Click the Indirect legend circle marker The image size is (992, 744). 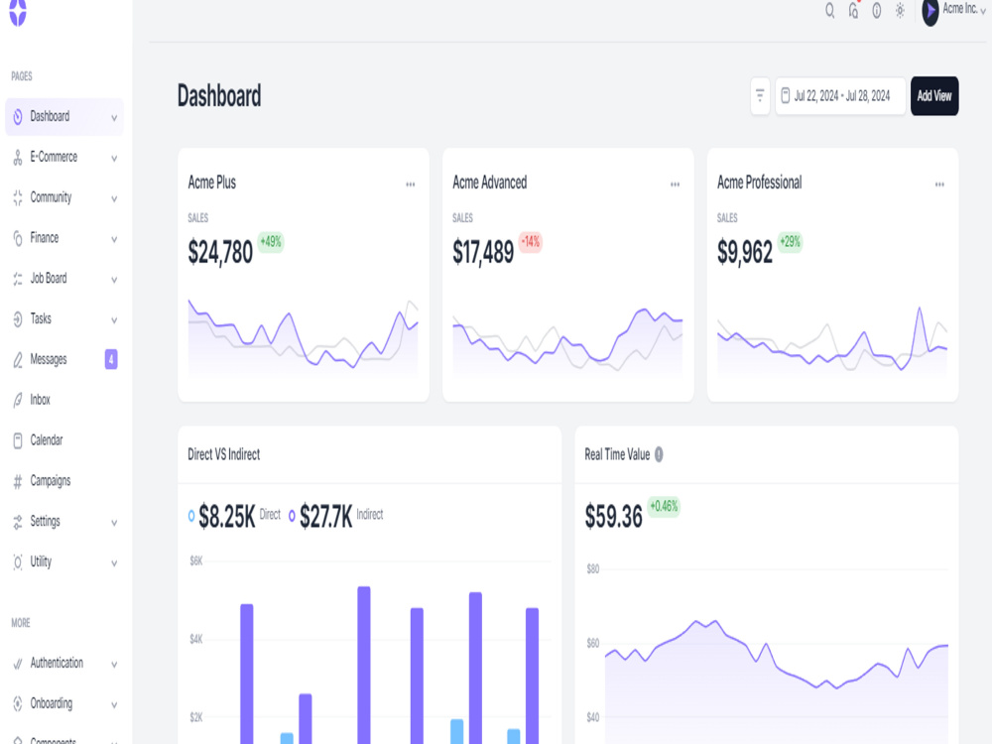(x=292, y=516)
